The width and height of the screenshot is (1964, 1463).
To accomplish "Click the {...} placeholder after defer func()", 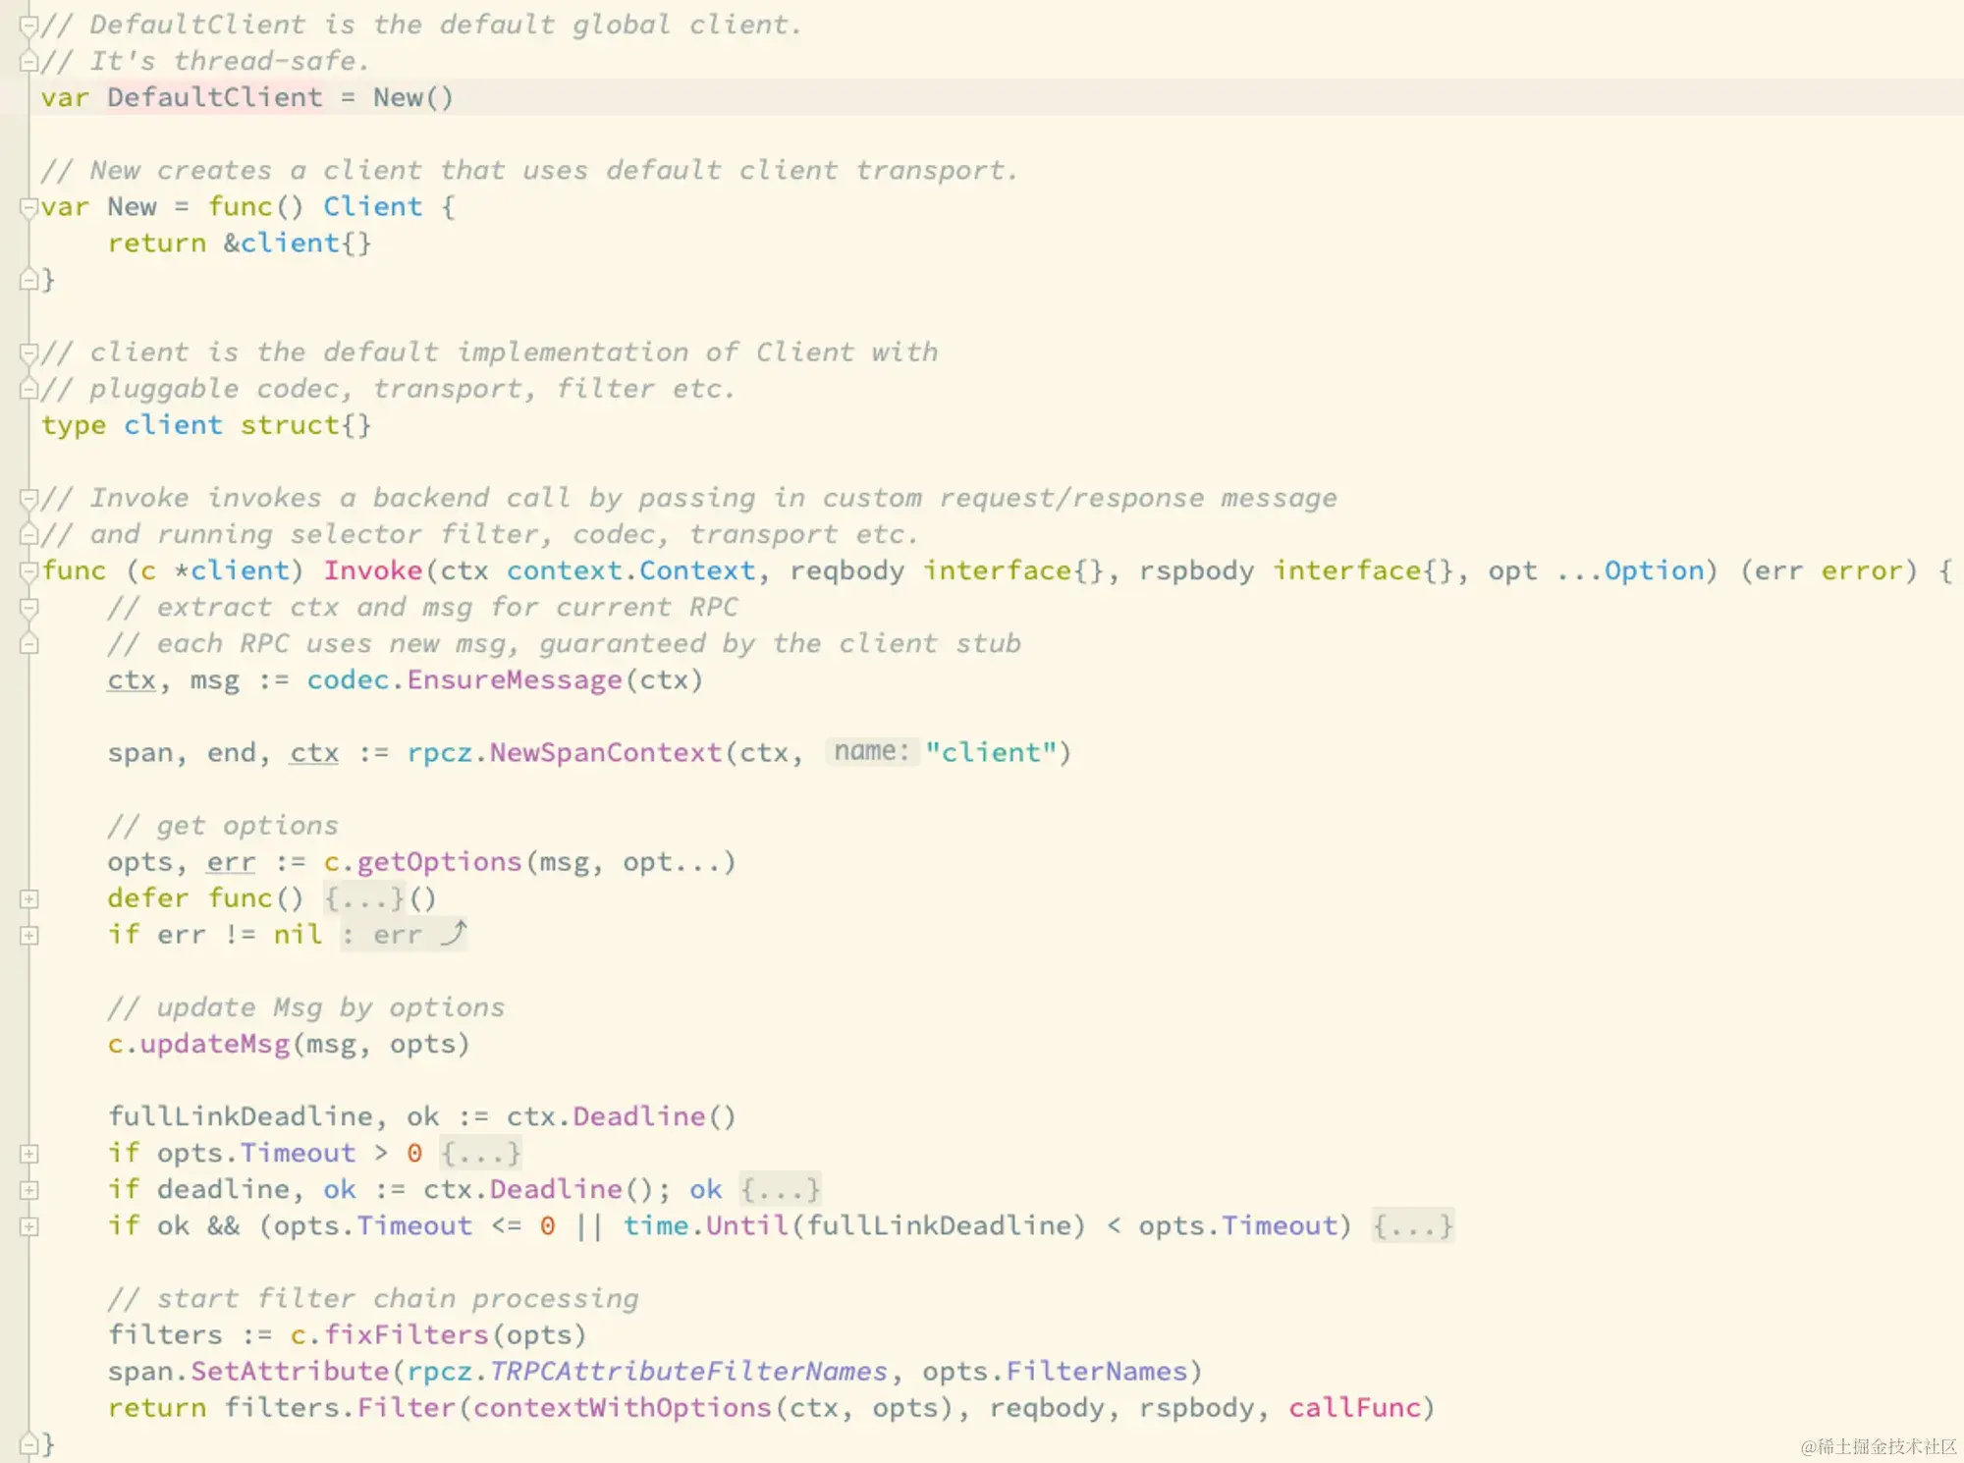I will (364, 898).
